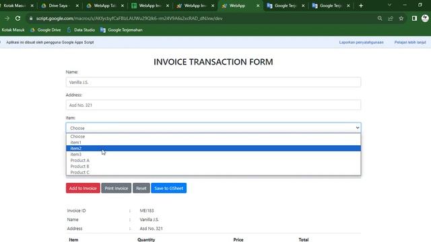This screenshot has height=242, width=431.
Task: Collapse the Item dropdown
Action: tap(213, 128)
